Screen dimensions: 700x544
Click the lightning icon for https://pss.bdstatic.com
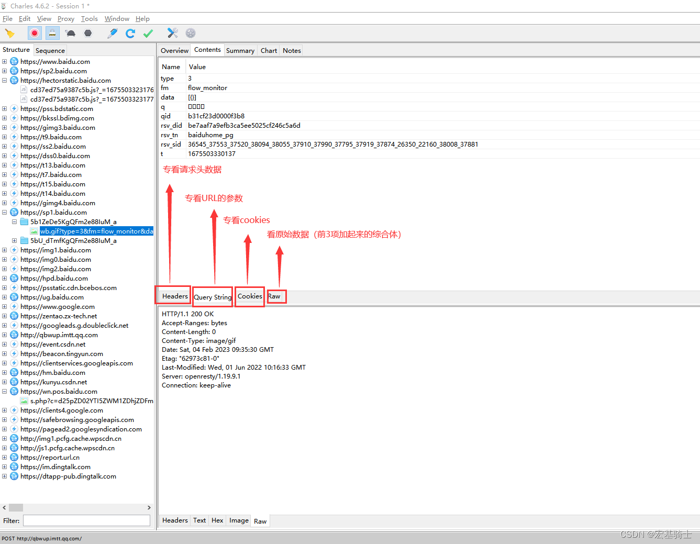[14, 109]
